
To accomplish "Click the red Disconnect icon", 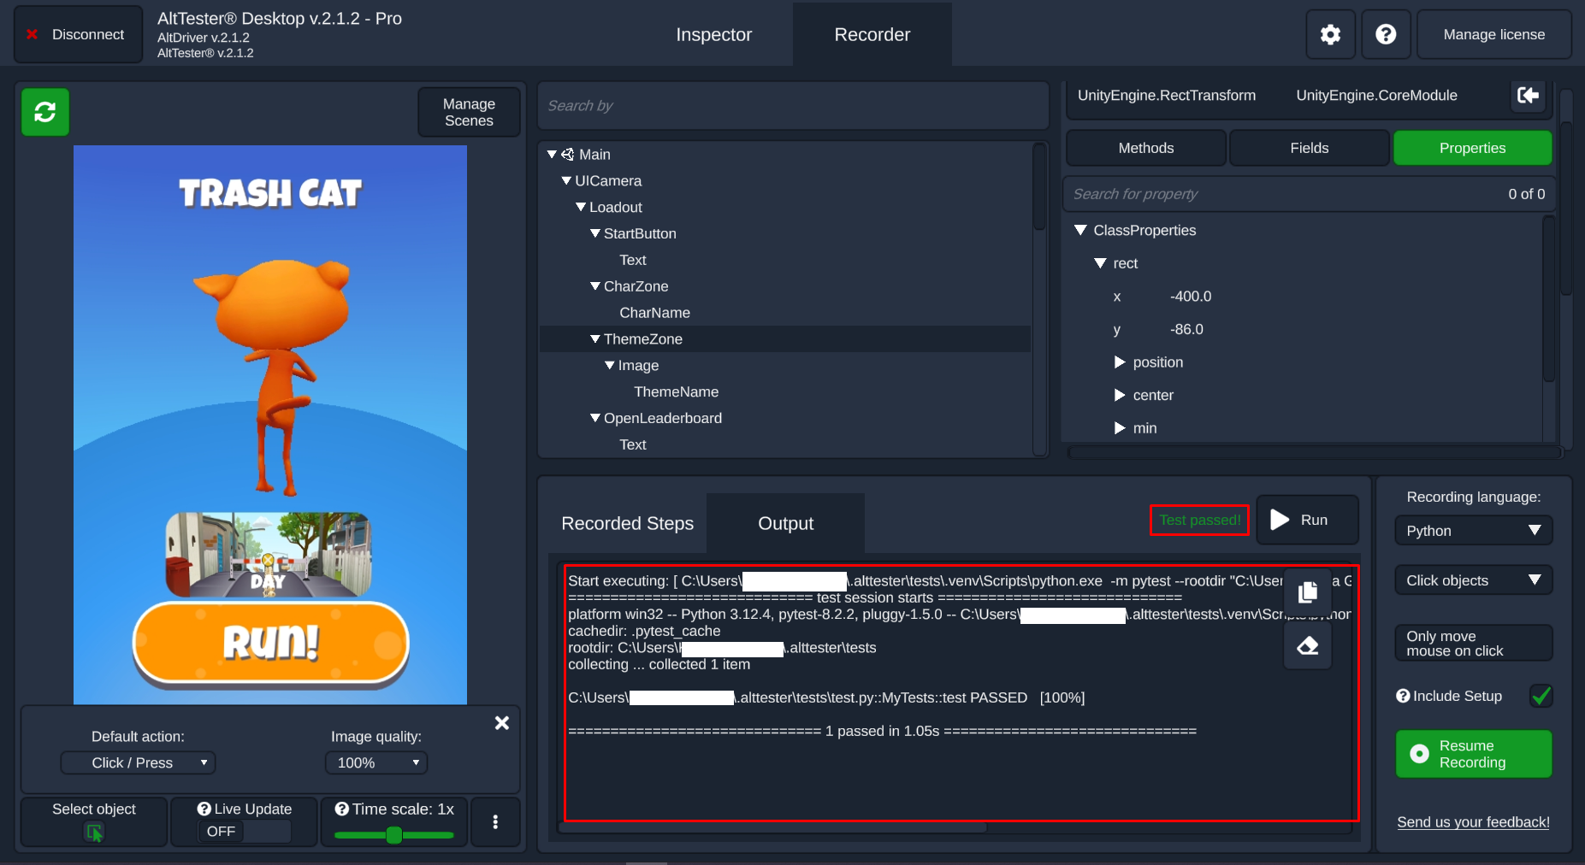I will 33,34.
